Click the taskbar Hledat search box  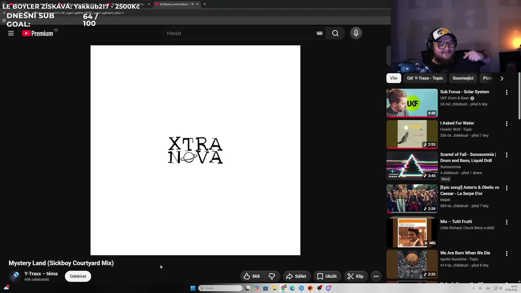pos(220,288)
